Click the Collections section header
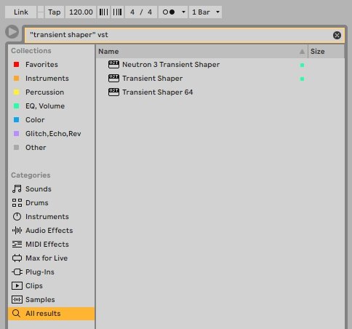The image size is (352, 329). point(31,51)
